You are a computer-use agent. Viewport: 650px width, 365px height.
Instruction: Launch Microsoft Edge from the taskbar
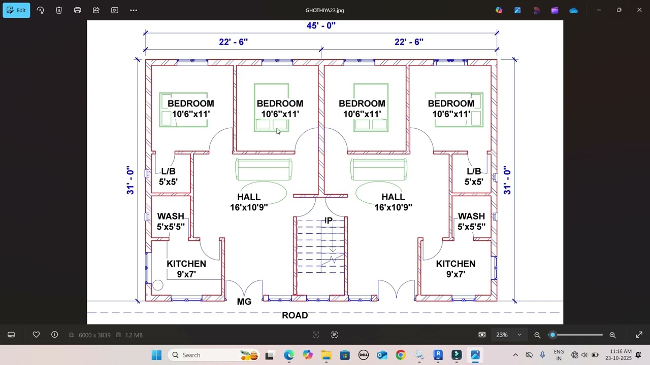point(288,355)
